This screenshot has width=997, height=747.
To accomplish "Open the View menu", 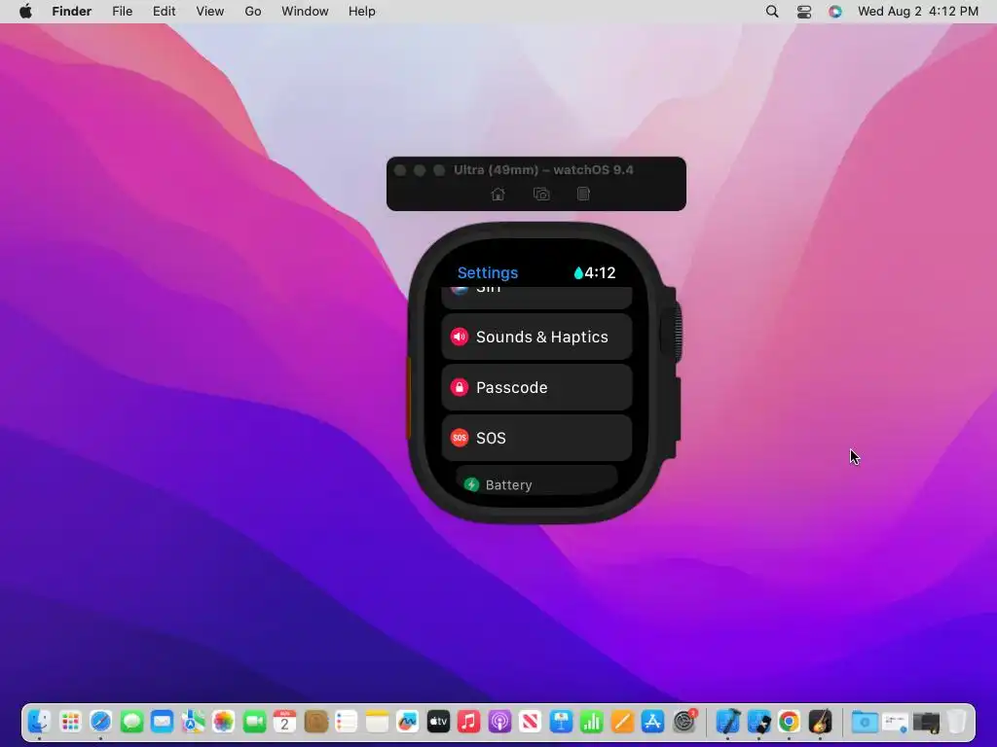I will click(x=210, y=12).
